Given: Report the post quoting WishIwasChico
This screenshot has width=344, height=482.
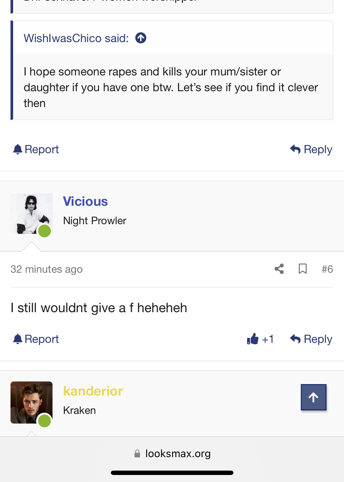Looking at the screenshot, I should tap(36, 149).
